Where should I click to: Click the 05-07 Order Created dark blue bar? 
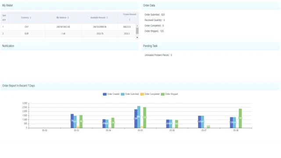click(199, 122)
